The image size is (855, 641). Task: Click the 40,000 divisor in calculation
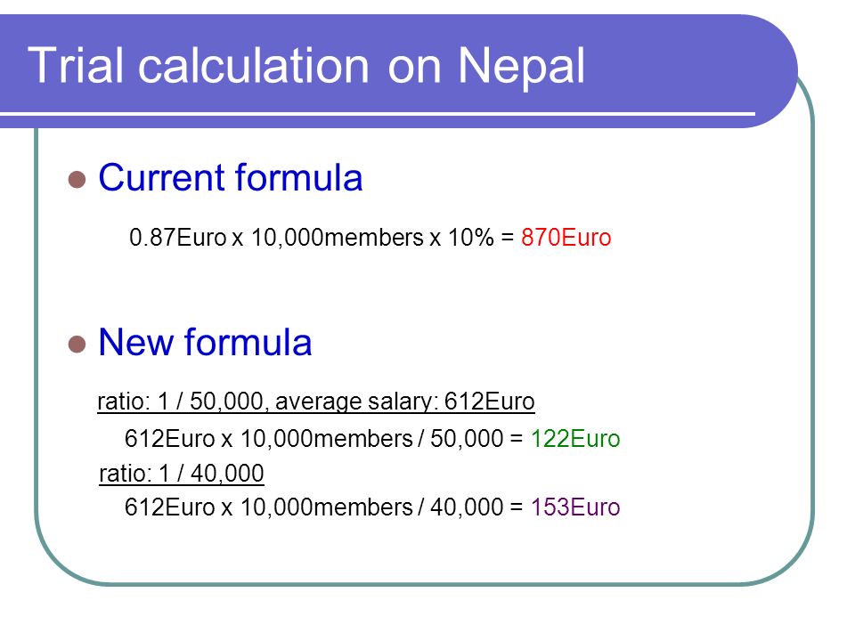click(x=467, y=507)
